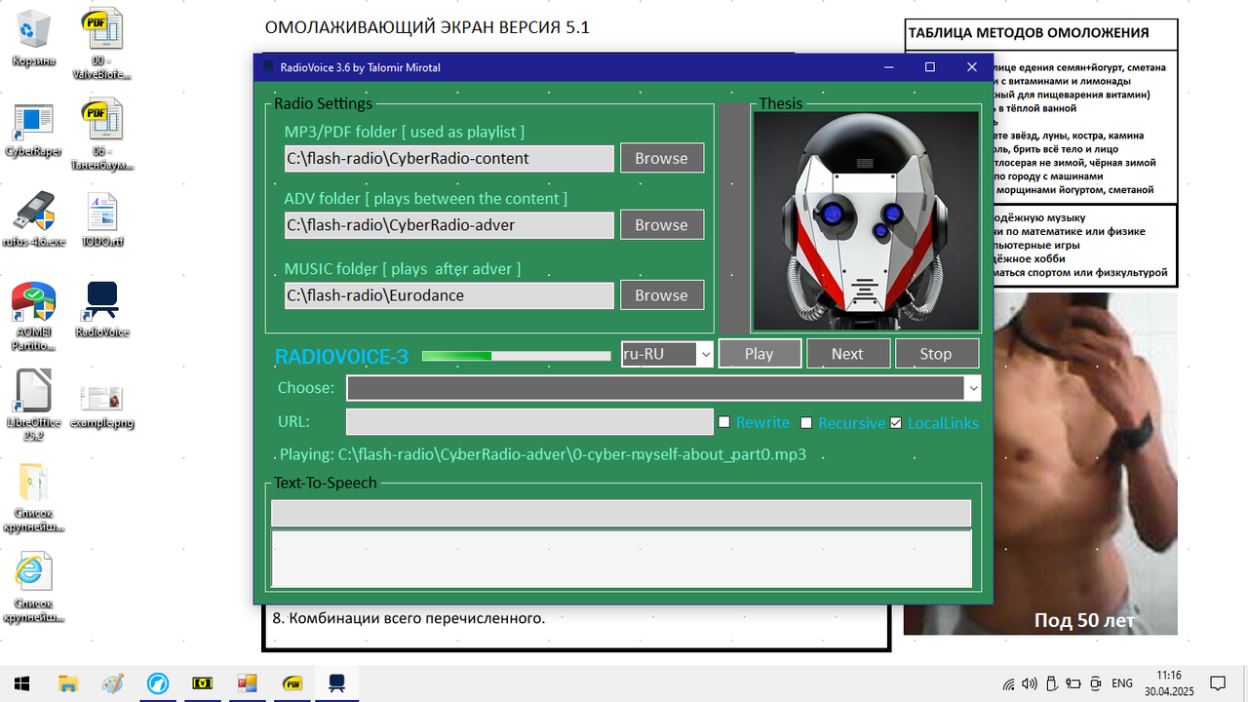Open the 00-ValveBiofe PDF desktop icon
Image resolution: width=1248 pixels, height=702 pixels.
[103, 43]
